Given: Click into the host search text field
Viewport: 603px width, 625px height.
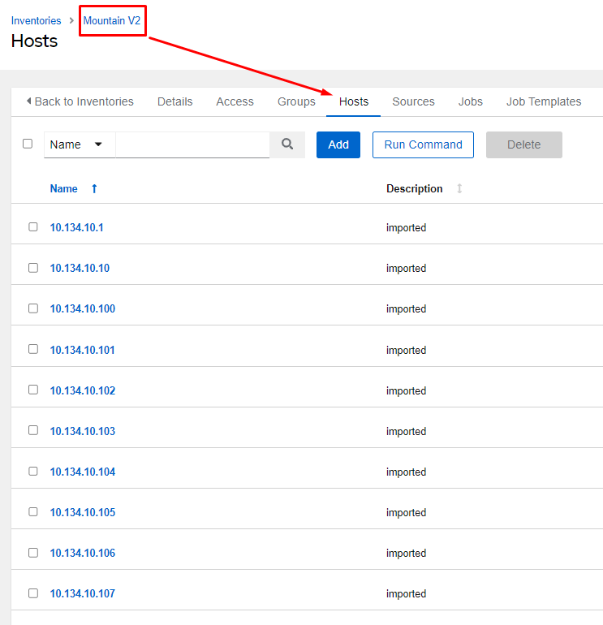Looking at the screenshot, I should click(192, 144).
